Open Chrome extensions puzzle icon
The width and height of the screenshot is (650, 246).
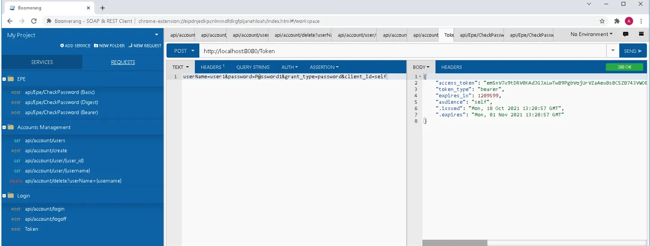617,21
